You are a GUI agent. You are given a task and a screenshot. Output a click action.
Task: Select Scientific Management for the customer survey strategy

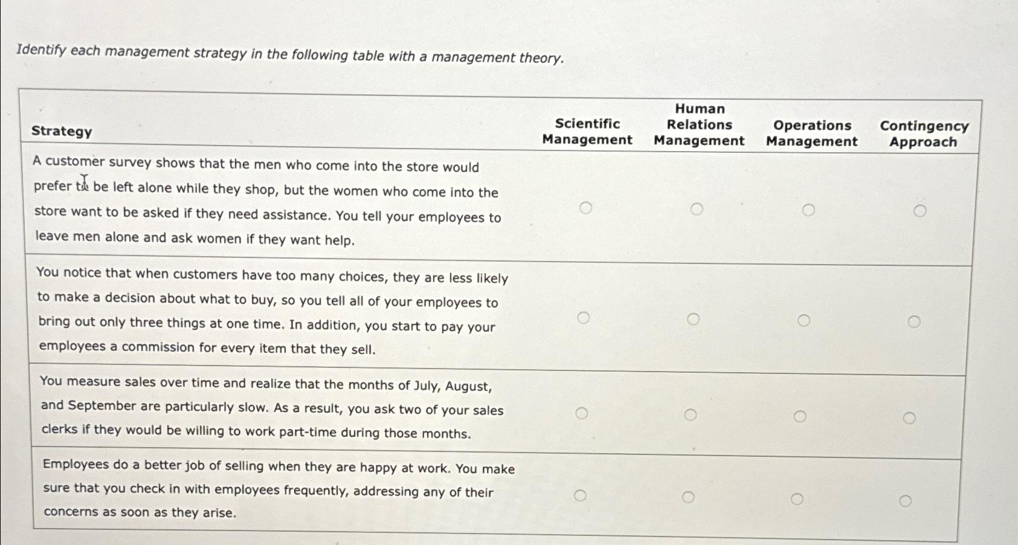tap(586, 210)
